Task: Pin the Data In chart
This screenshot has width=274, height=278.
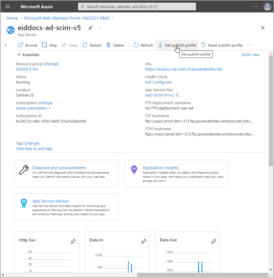Action: coord(143,242)
